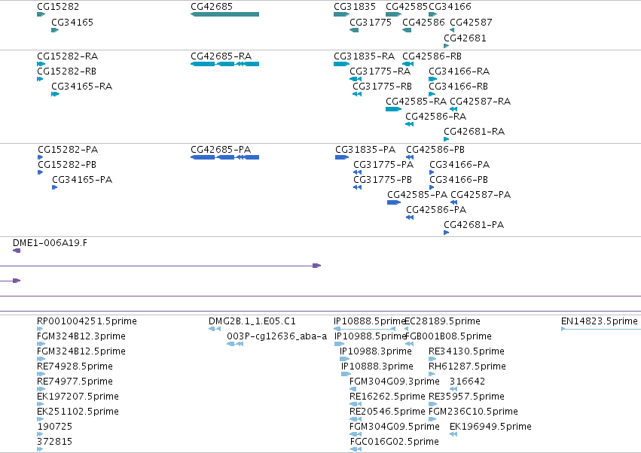The width and height of the screenshot is (641, 453).
Task: Select the CG15282-RB transcript label
Action: 66,71
